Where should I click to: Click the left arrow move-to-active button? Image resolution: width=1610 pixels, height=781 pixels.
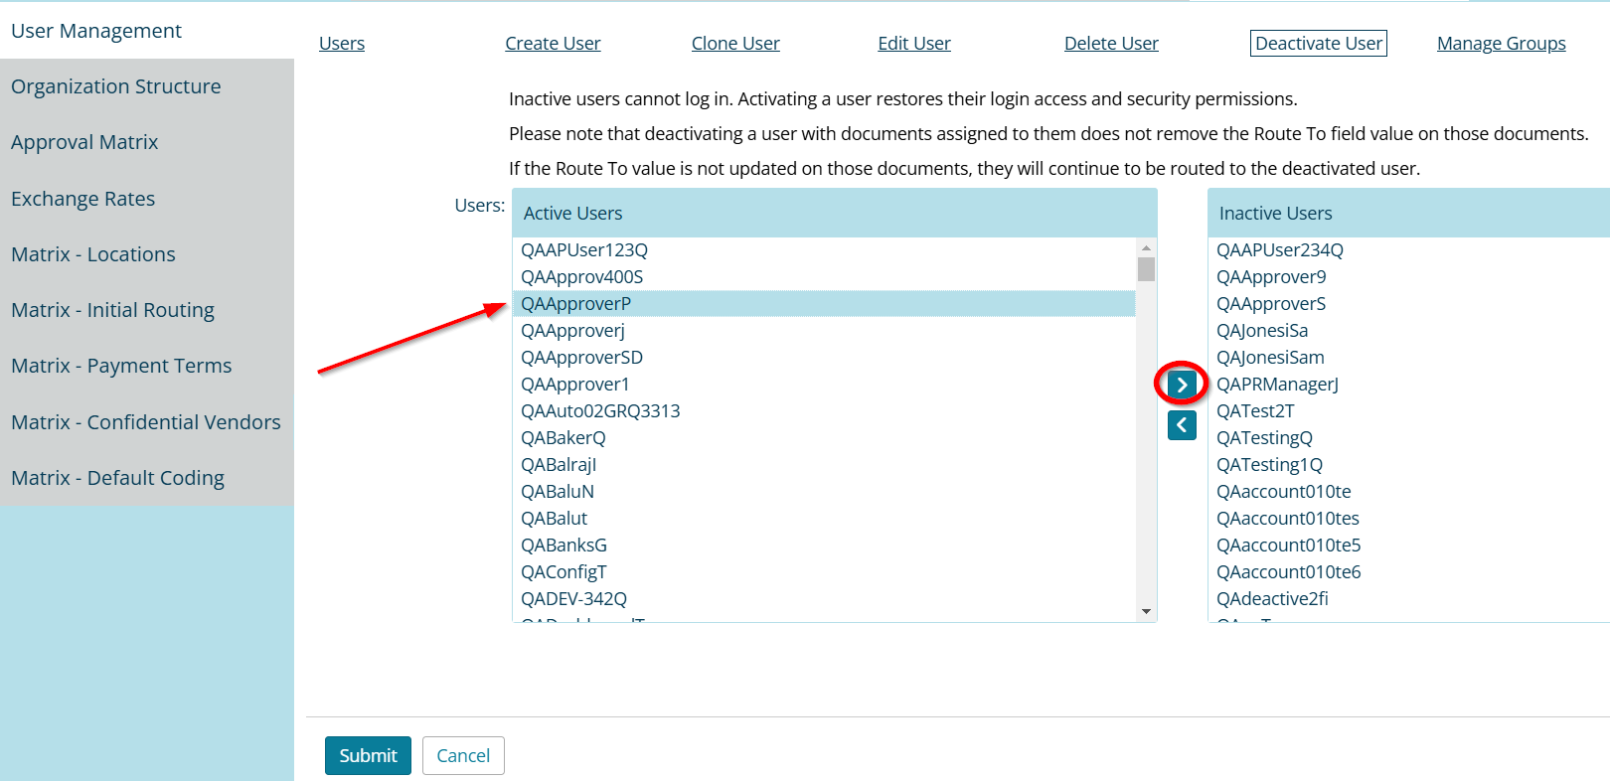(x=1182, y=425)
